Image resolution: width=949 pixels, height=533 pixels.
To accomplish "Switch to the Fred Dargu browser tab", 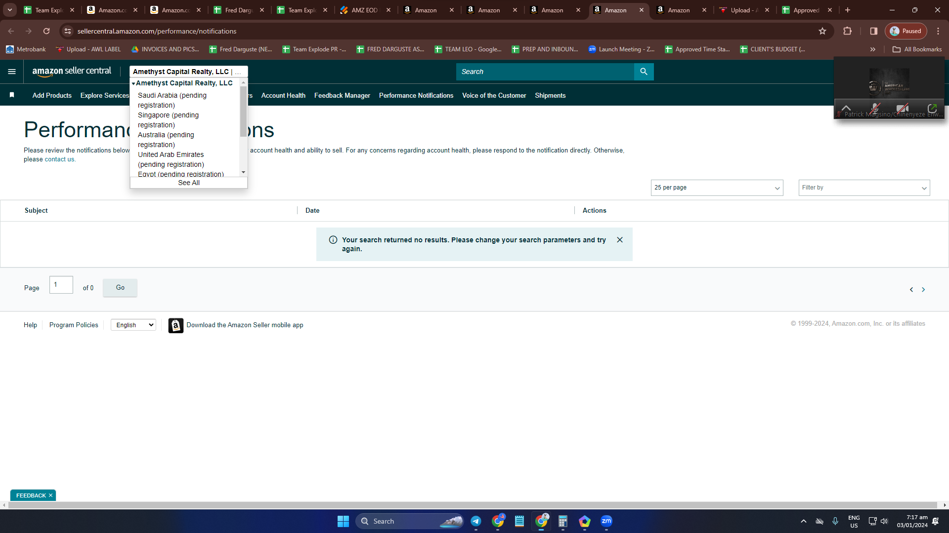I will pos(239,10).
